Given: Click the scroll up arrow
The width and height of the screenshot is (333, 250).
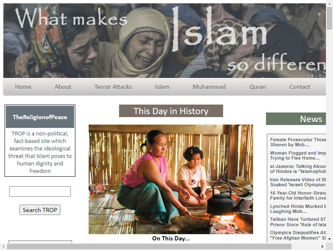Looking at the screenshot, I should click(329, 3).
